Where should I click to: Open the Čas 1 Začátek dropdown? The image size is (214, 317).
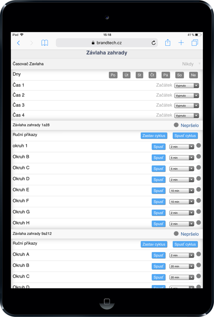186,85
